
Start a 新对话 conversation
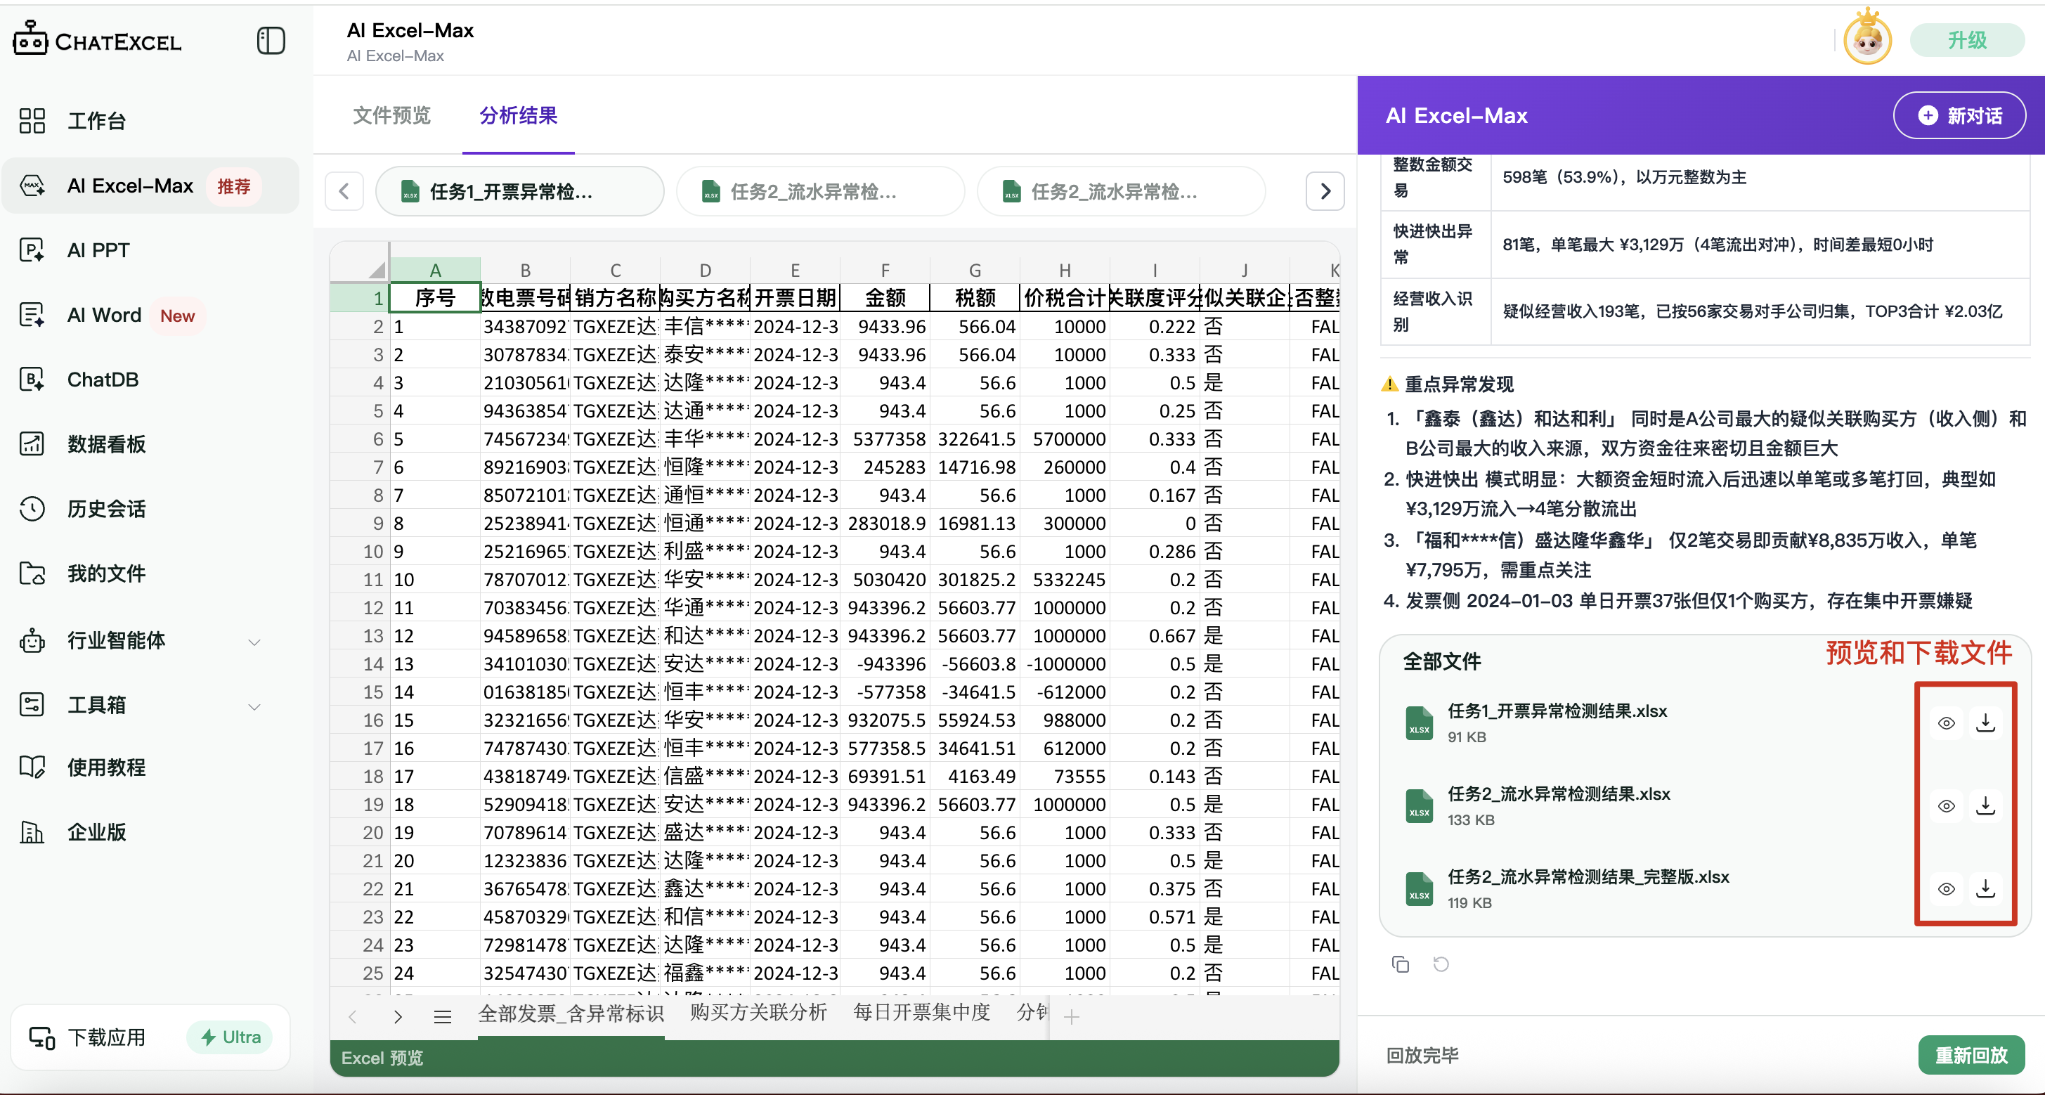1959,115
